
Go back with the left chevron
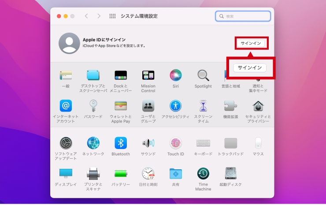tap(86, 16)
